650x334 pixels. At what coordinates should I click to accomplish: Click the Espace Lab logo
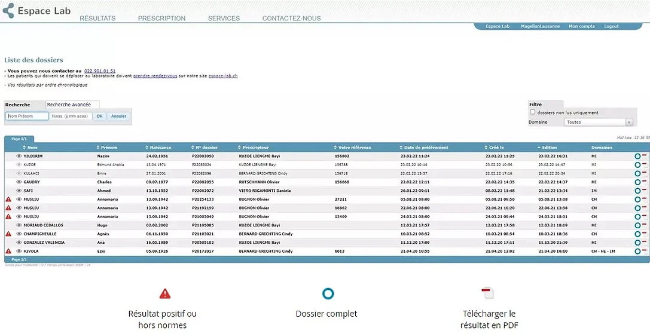36,11
